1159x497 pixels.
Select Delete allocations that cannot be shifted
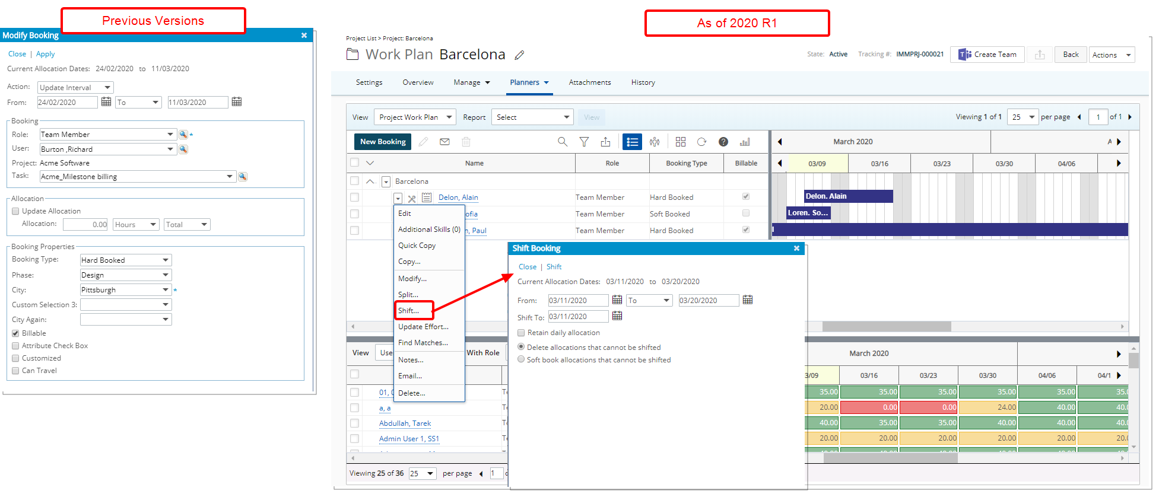(x=521, y=347)
